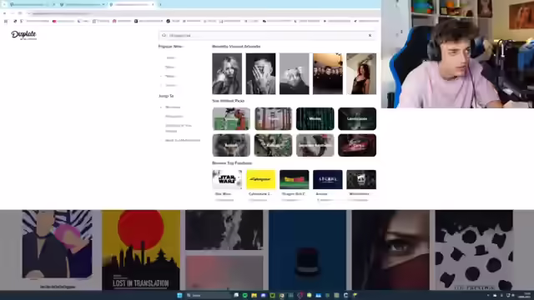Click inside the Displate search field
The image size is (534, 300).
coord(267,35)
